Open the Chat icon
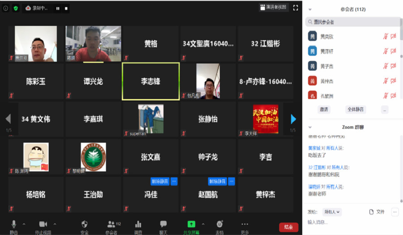The image size is (403, 235). point(163,224)
